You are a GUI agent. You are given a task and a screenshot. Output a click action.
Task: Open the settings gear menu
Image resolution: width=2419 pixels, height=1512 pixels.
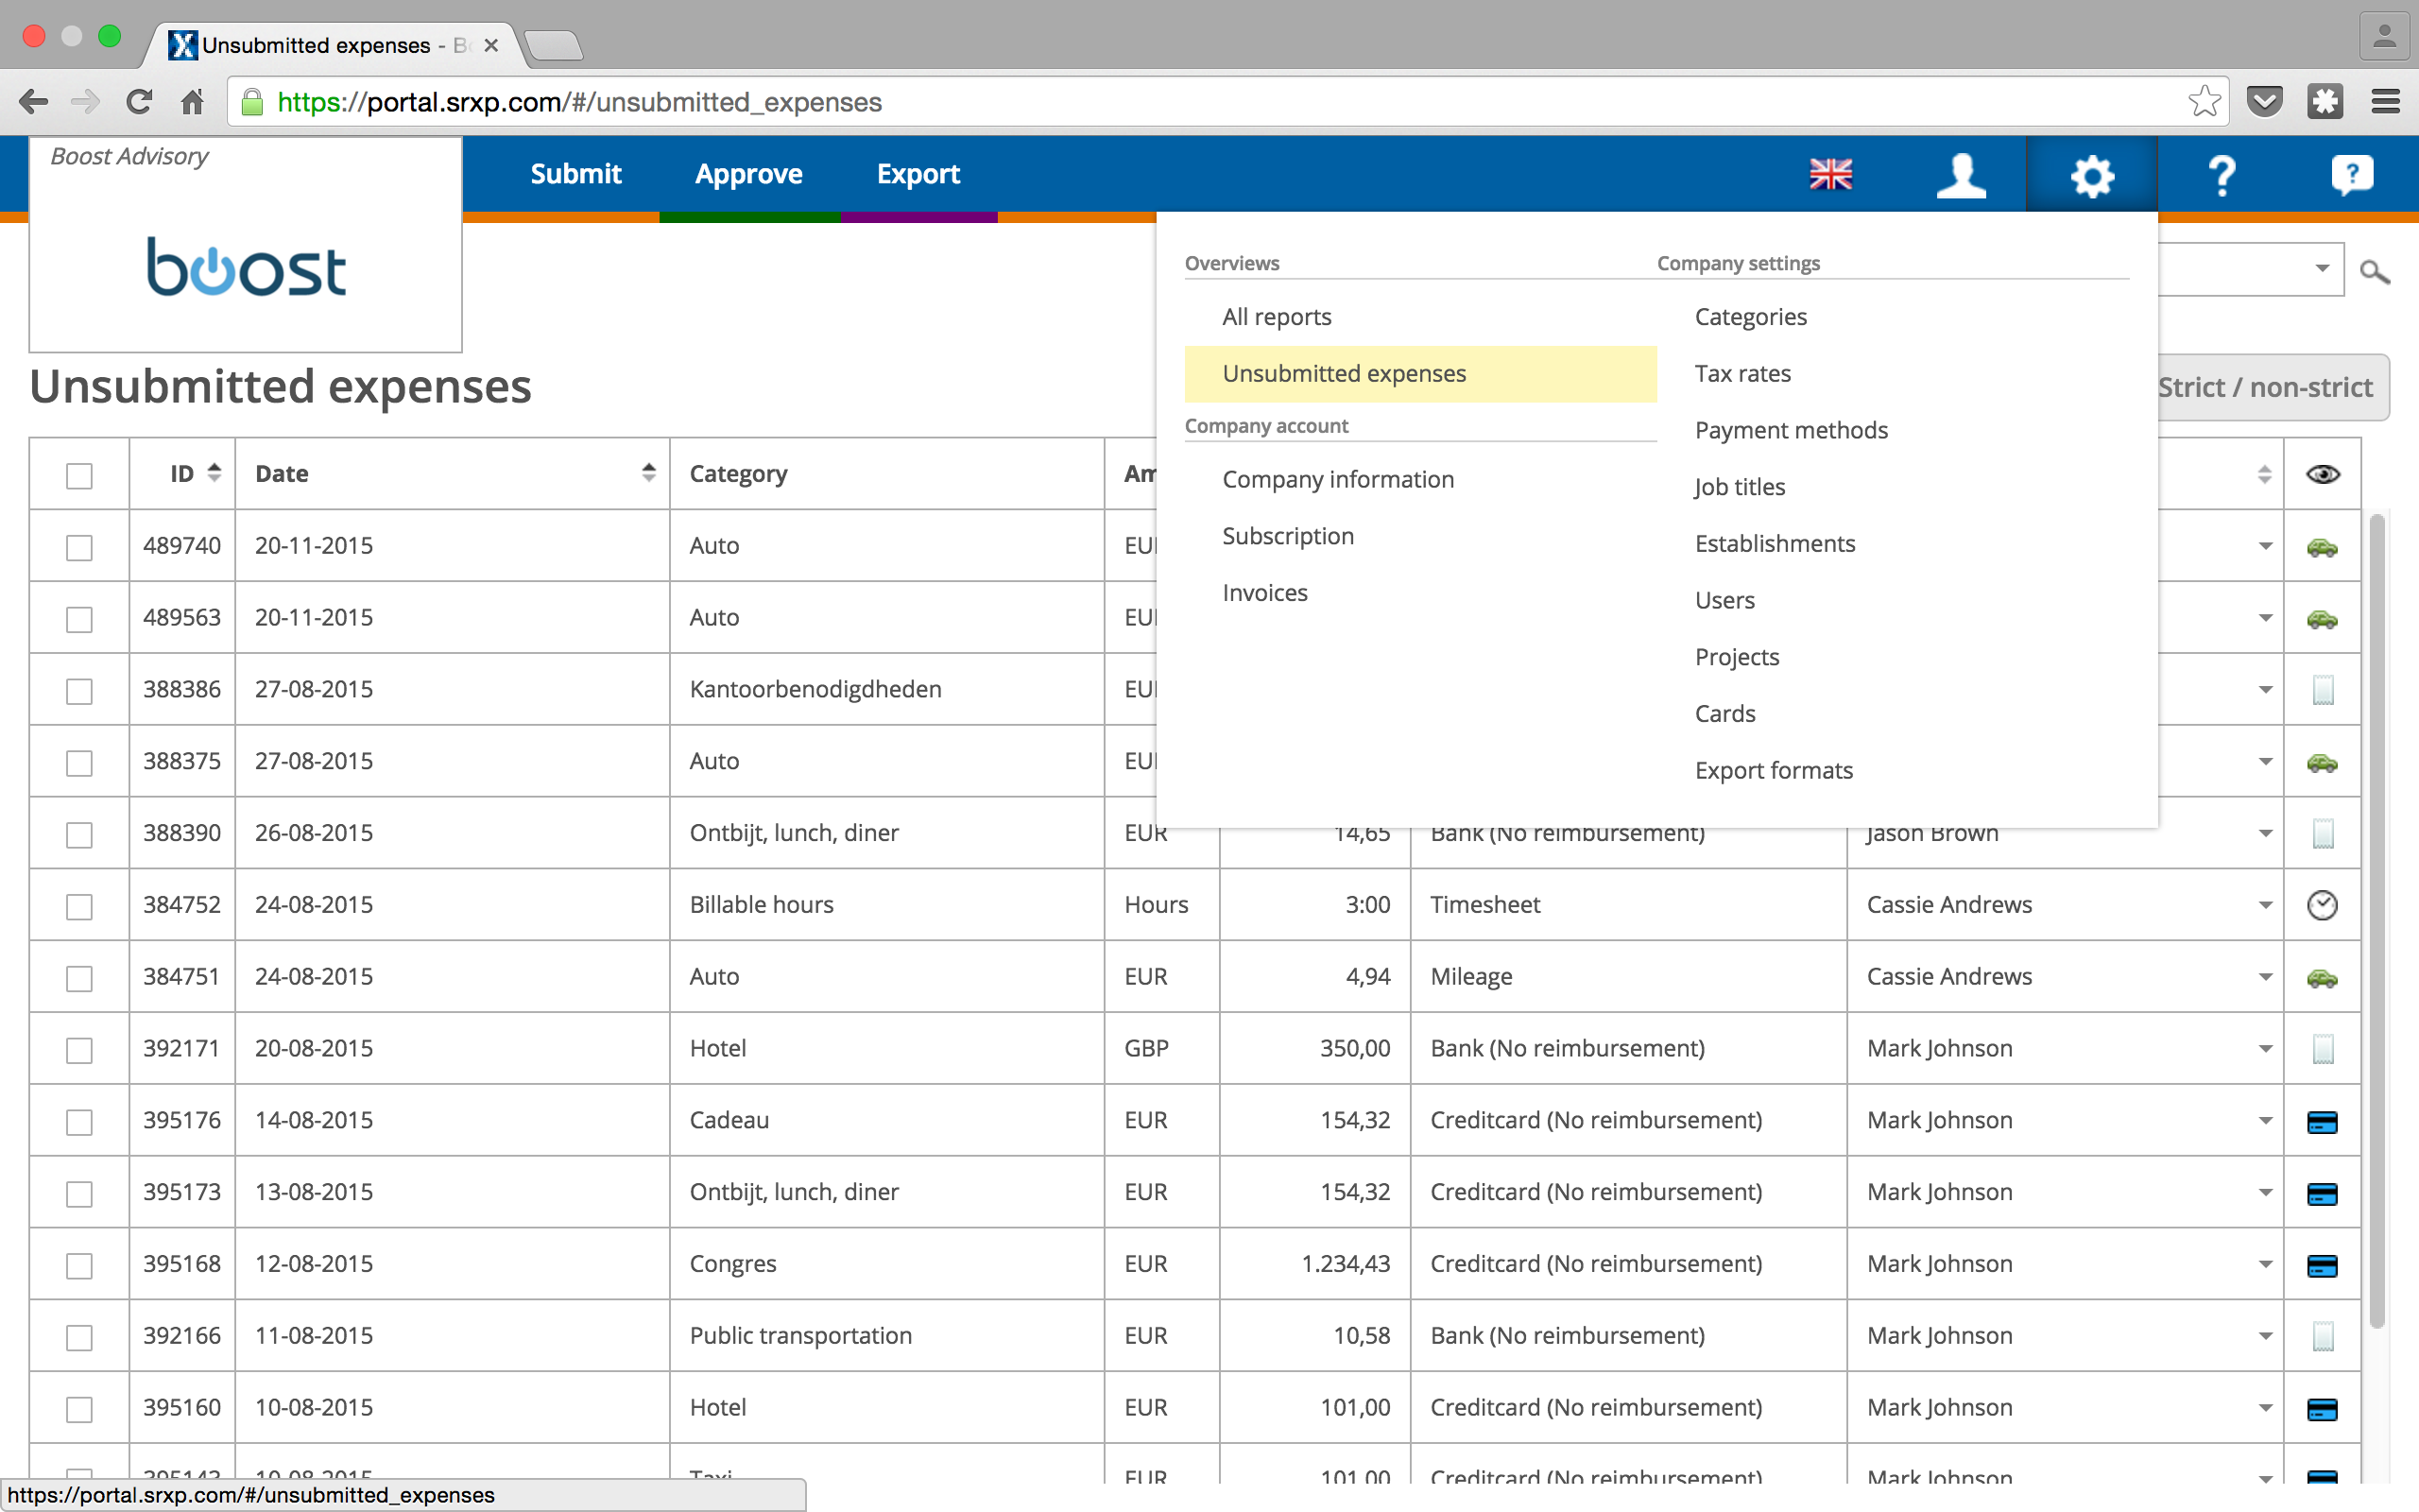2091,176
